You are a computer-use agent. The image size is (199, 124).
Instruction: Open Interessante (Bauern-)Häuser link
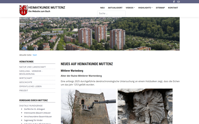pos(37,113)
